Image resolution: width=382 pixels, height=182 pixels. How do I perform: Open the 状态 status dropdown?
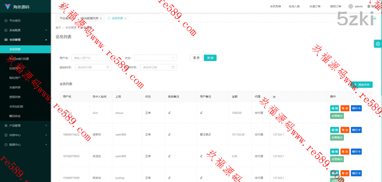155,58
